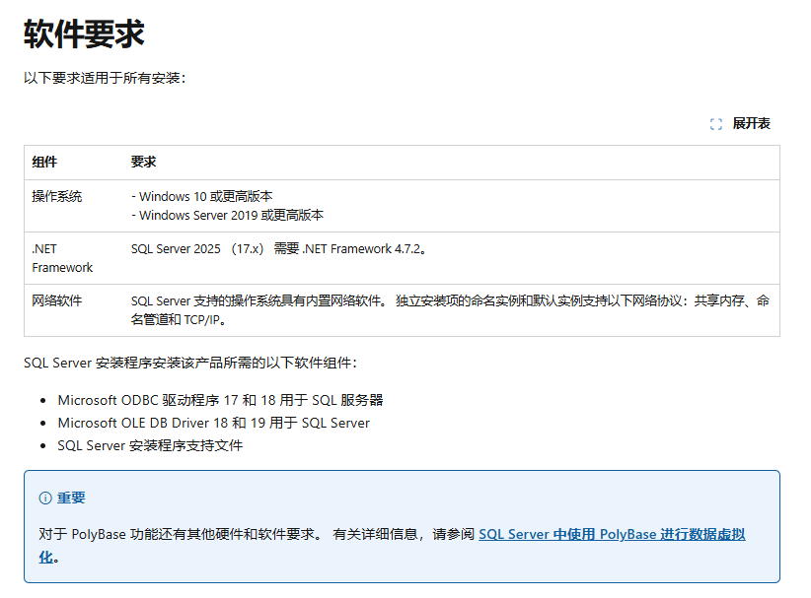The image size is (811, 598).
Task: Click the Windows 10 或更高版本 line
Action: [201, 196]
